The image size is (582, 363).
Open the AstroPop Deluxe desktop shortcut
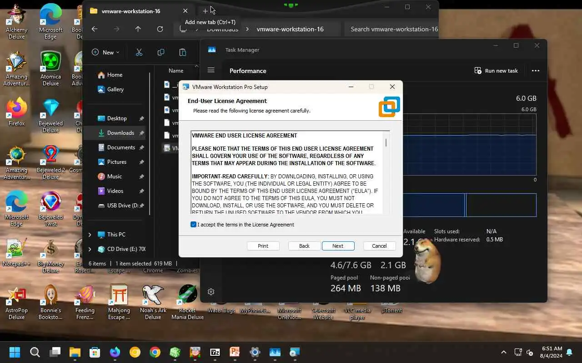pos(16,302)
